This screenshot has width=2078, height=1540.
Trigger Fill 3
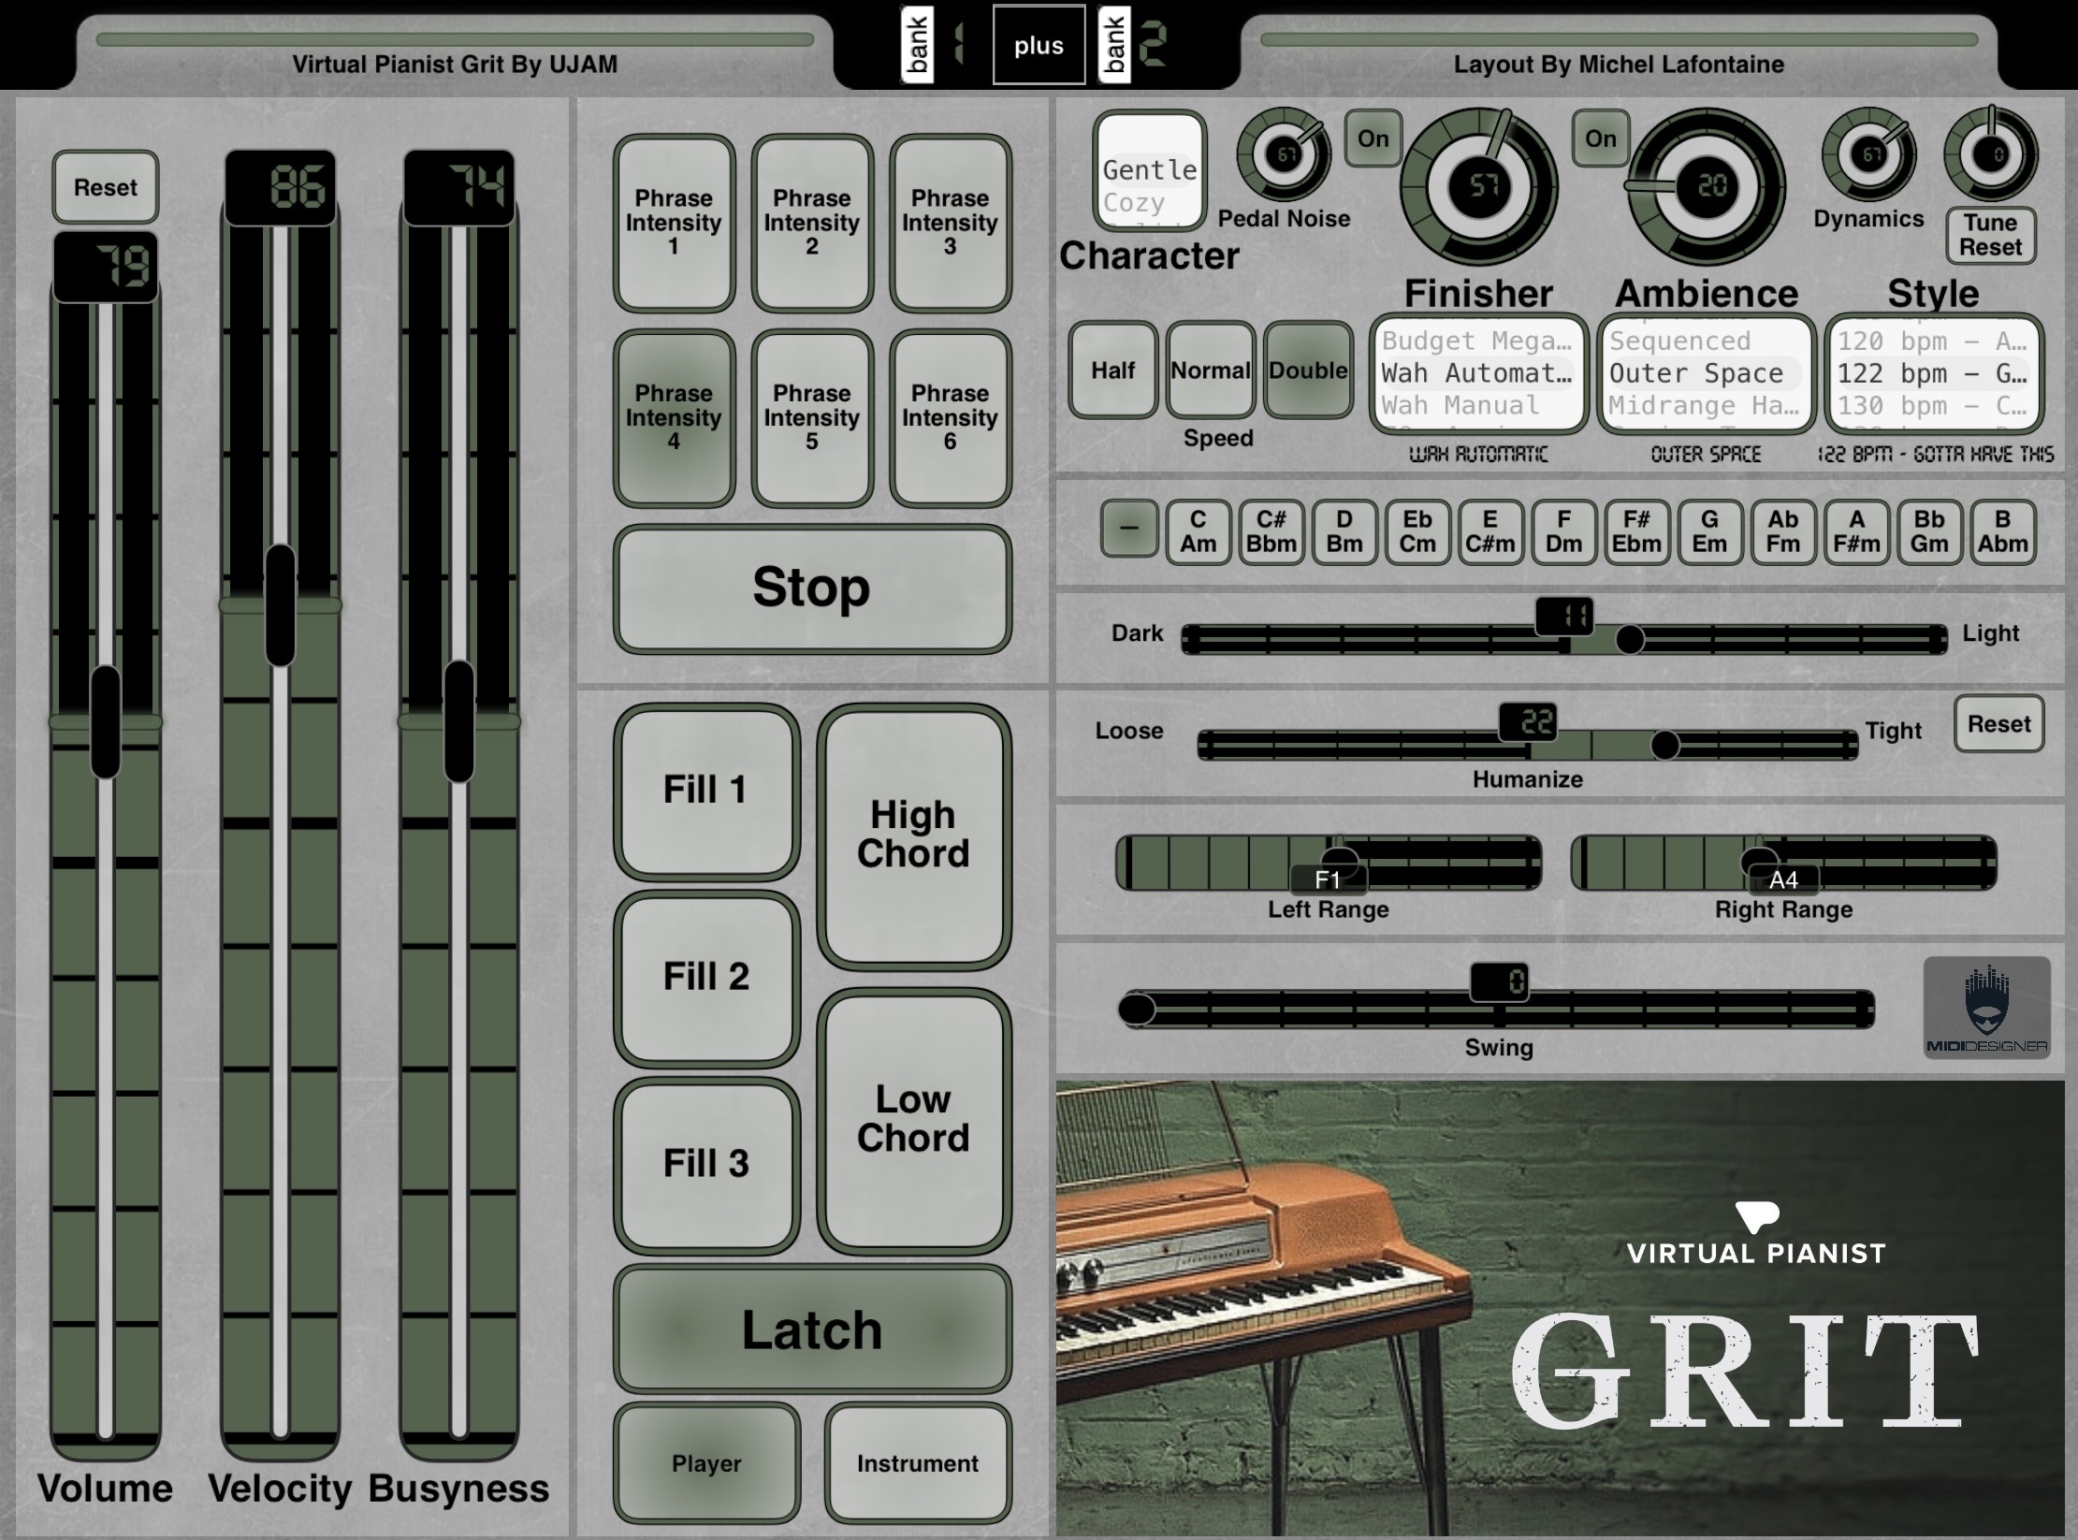(x=706, y=1166)
